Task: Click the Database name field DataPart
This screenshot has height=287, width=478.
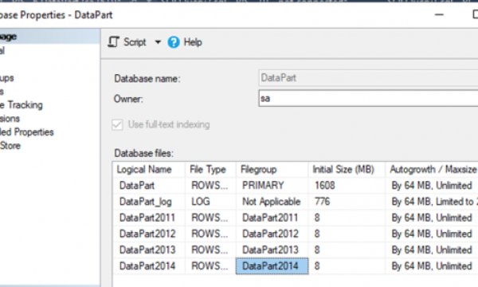Action: point(368,78)
